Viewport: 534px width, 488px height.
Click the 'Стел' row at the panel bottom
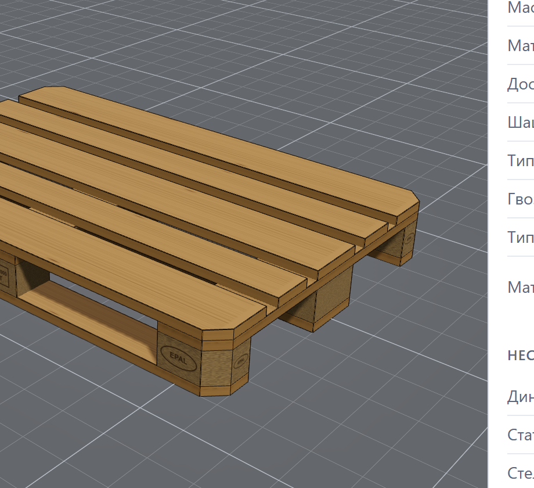[521, 473]
